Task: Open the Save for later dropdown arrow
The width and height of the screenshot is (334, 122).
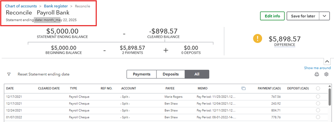Action: [324, 16]
